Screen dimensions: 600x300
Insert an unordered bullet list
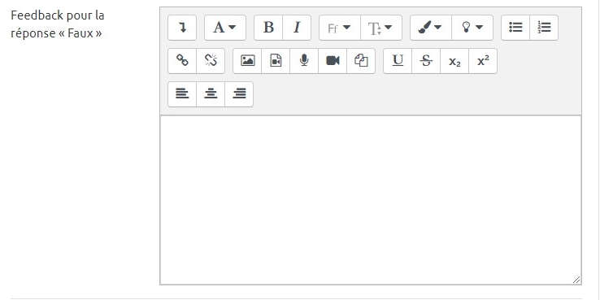[x=515, y=28]
